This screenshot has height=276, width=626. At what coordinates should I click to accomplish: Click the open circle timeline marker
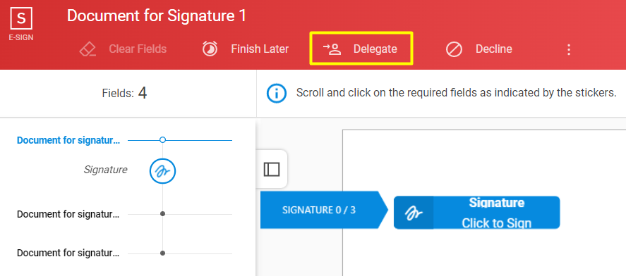click(x=162, y=140)
